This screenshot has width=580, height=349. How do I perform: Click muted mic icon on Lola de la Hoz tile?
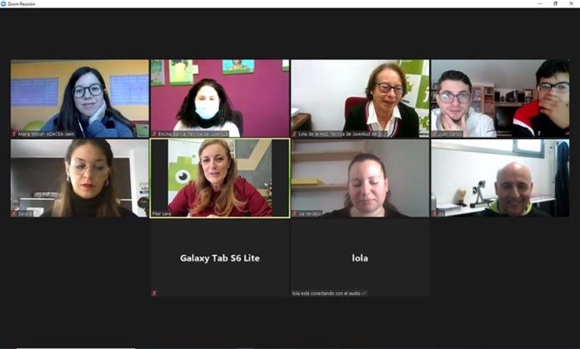[x=295, y=134]
